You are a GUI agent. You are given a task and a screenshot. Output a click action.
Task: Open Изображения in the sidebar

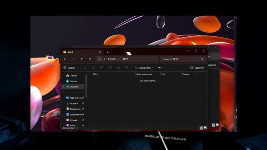tap(74, 115)
